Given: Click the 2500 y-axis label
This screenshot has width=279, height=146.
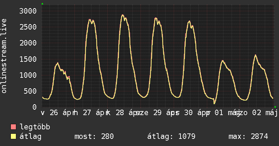Looking at the screenshot, I should [x=28, y=27].
